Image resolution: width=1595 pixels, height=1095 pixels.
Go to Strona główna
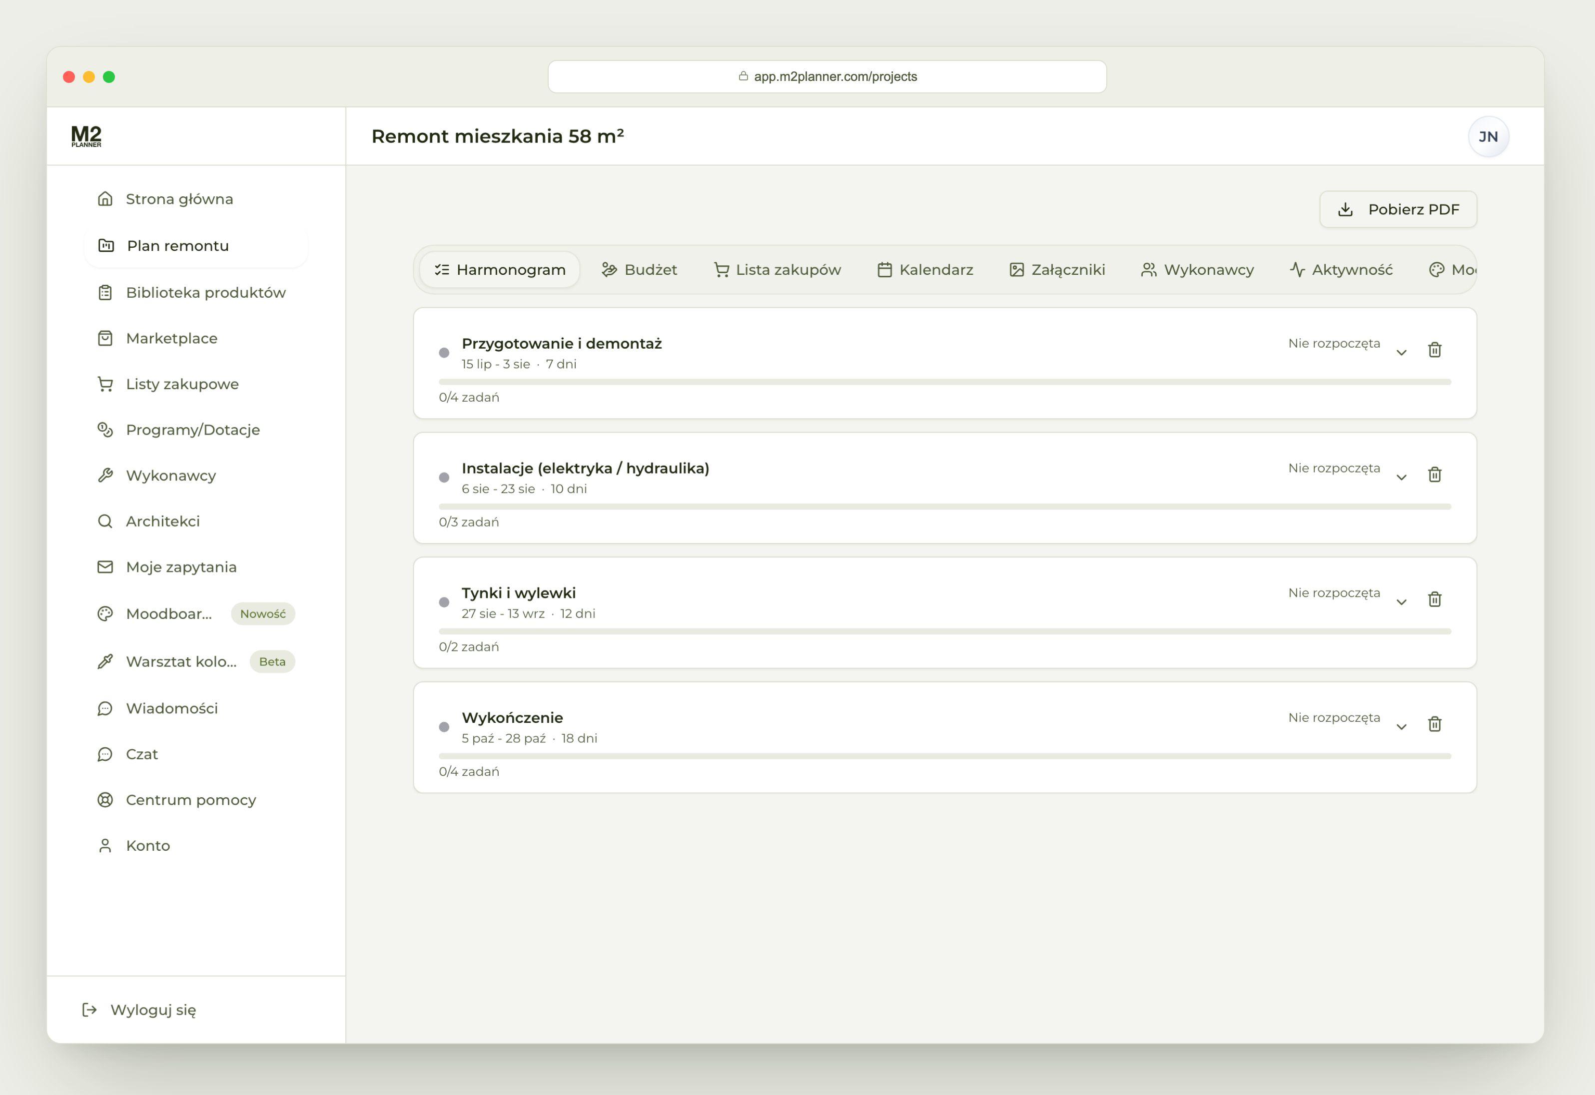click(x=195, y=199)
